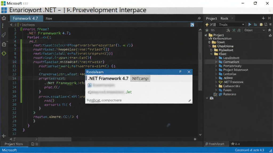
Task: Click the small window icon after Project Nom tab
Action: [x=33, y=144]
